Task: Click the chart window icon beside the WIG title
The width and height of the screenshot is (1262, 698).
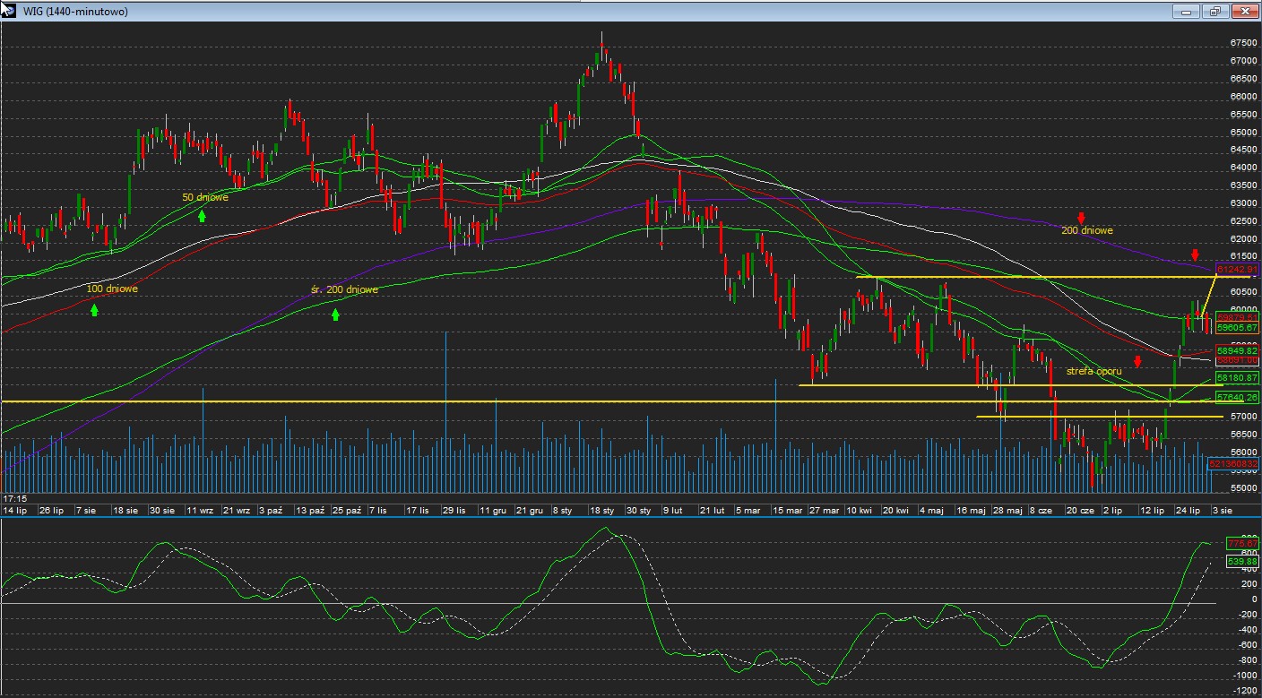Action: [8, 10]
